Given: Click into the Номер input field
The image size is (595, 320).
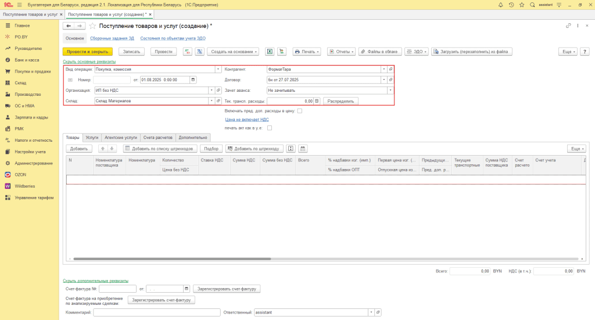Looking at the screenshot, I should [x=112, y=80].
